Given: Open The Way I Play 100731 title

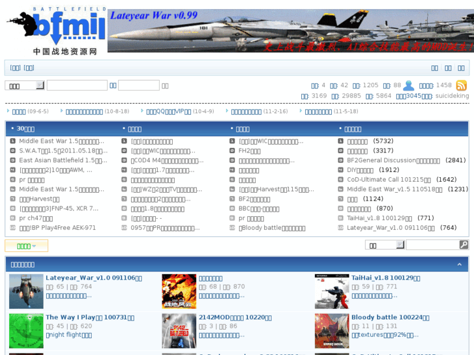Looking at the screenshot, I should point(90,317).
